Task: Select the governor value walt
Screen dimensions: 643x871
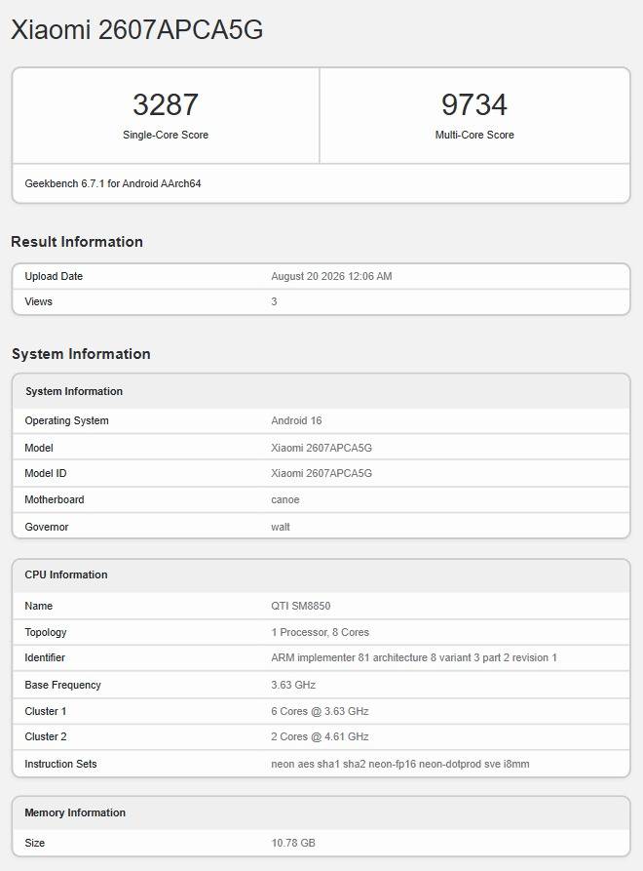Action: [281, 527]
